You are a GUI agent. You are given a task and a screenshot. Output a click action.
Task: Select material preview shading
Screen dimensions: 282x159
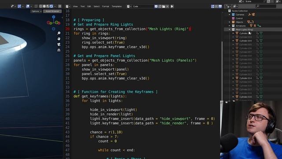coord(48,6)
